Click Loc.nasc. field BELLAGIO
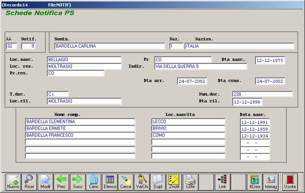This screenshot has width=305, height=193. pos(84,60)
